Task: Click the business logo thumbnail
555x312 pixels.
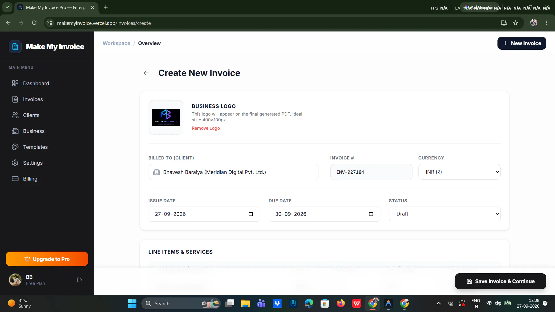Action: [166, 117]
